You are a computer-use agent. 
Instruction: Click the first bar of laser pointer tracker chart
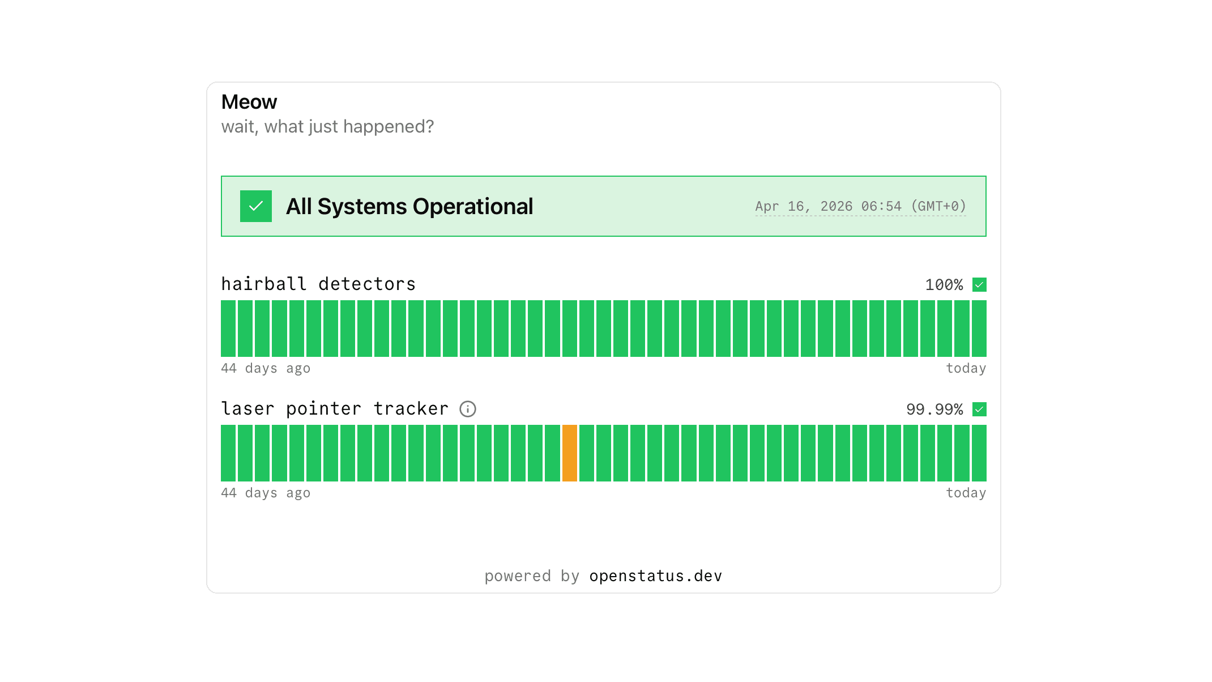(x=228, y=453)
